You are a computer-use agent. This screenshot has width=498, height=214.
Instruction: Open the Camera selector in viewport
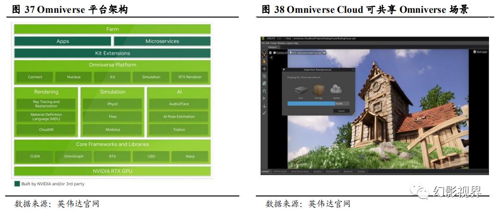(280, 53)
